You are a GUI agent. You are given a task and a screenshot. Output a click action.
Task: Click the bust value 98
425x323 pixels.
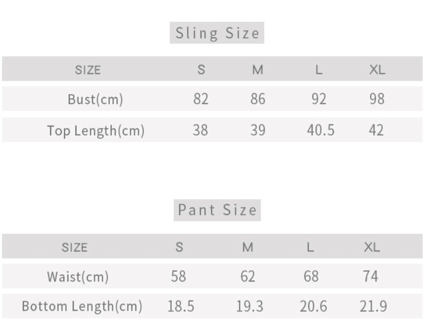click(377, 99)
